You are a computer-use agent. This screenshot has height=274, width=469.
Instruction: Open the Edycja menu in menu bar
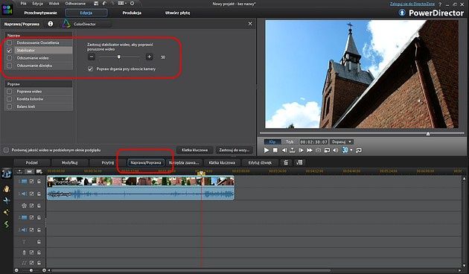coord(37,4)
